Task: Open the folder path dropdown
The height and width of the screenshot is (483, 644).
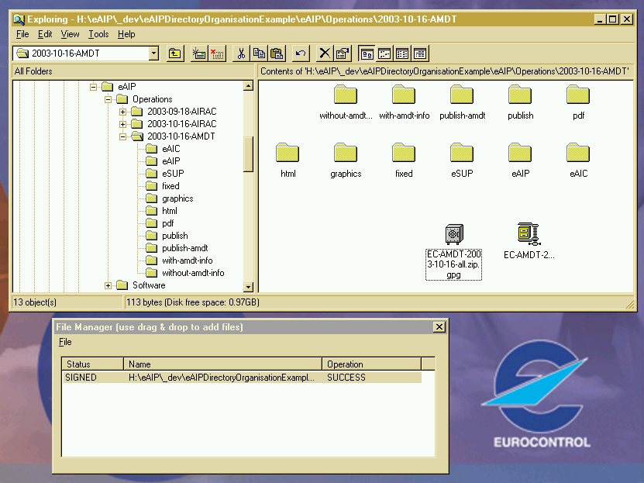Action: (x=153, y=53)
